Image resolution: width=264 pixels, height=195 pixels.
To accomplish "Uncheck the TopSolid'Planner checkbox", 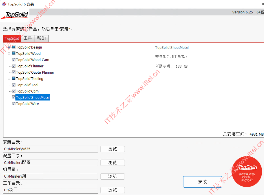I will [x=14, y=66].
